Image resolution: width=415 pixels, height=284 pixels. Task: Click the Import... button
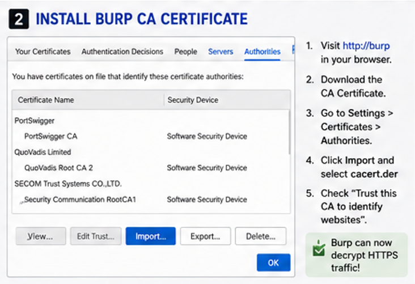pos(151,236)
